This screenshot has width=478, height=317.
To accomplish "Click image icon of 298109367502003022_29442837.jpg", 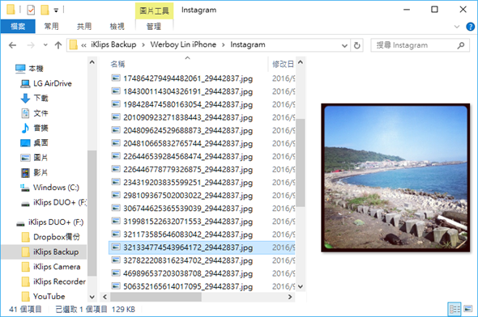I will pos(116,196).
